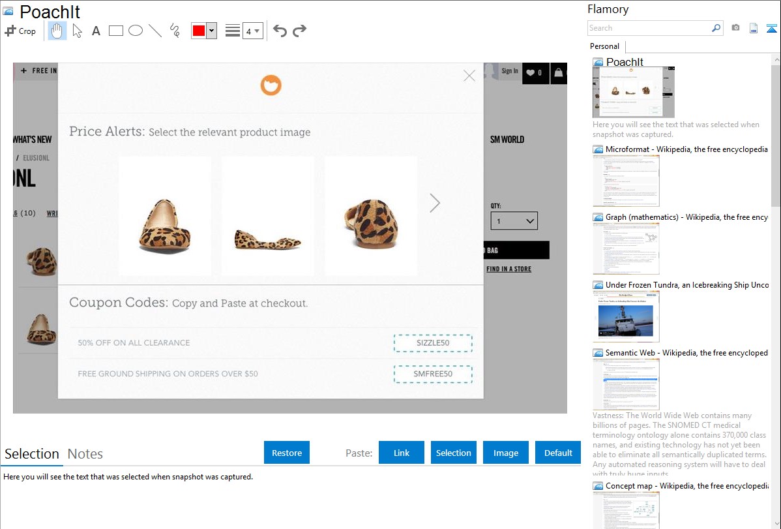This screenshot has height=529, width=781.
Task: Switch to the Personal tab
Action: pyautogui.click(x=605, y=46)
